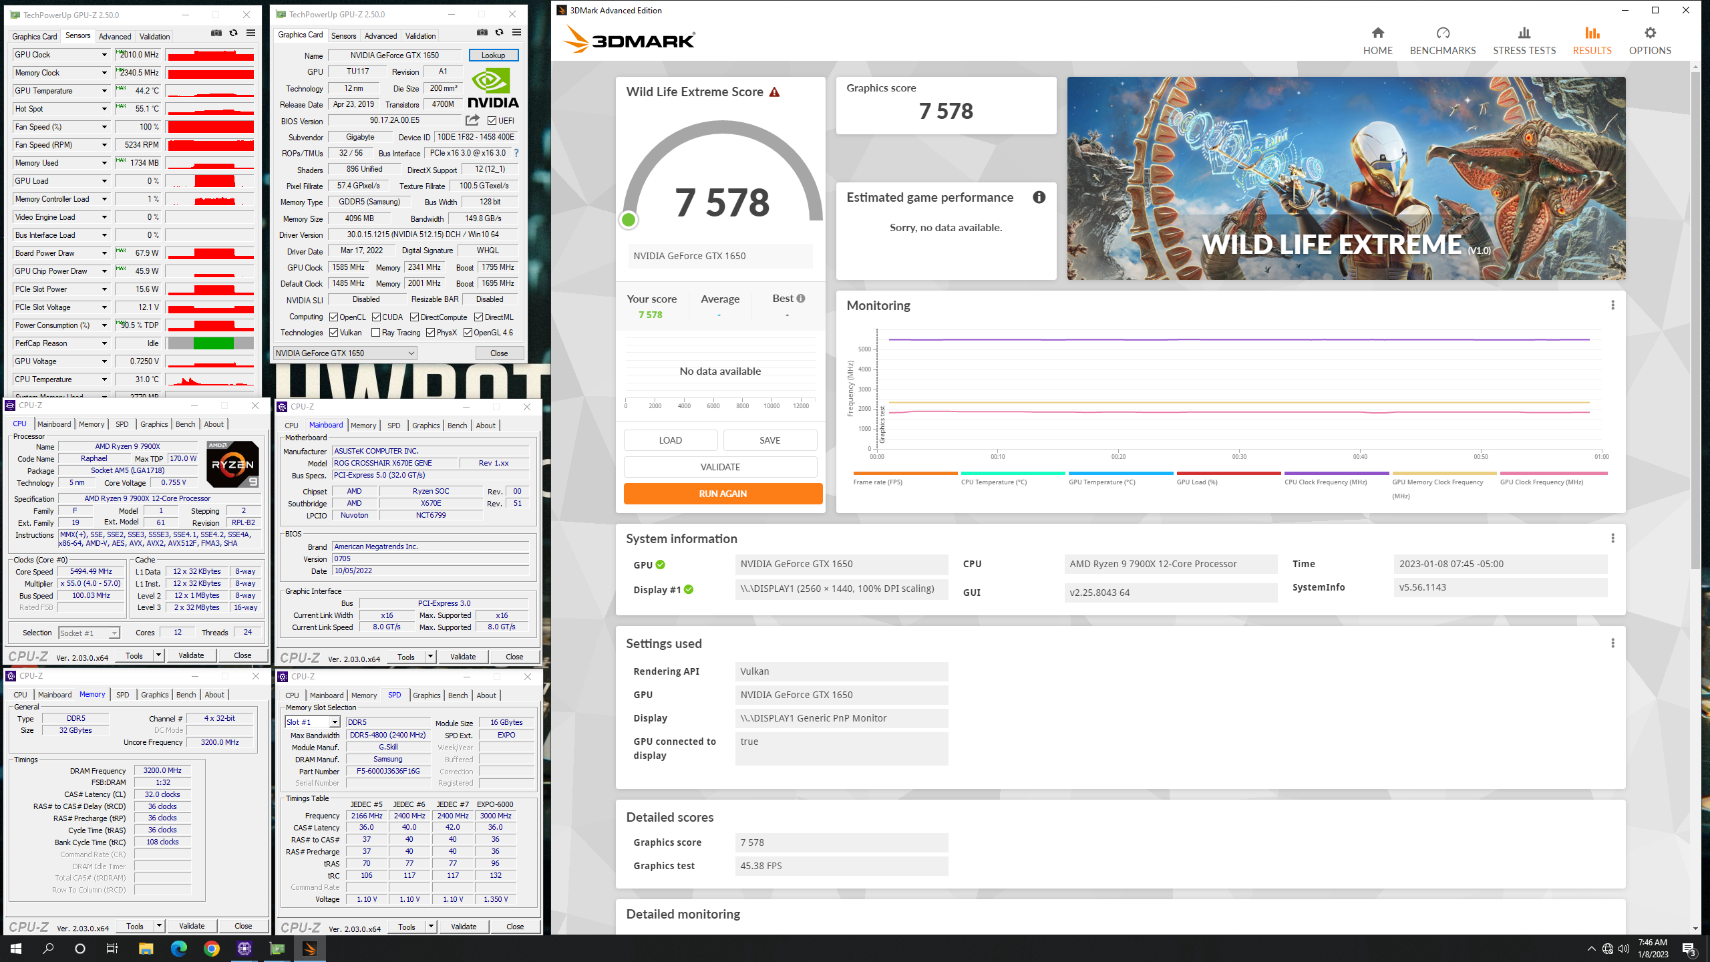The width and height of the screenshot is (1710, 962).
Task: Click the Bus Interface question mark in GPU-Z
Action: [x=516, y=153]
